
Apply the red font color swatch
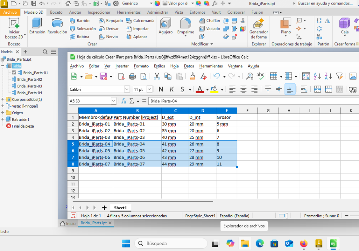[199, 89]
